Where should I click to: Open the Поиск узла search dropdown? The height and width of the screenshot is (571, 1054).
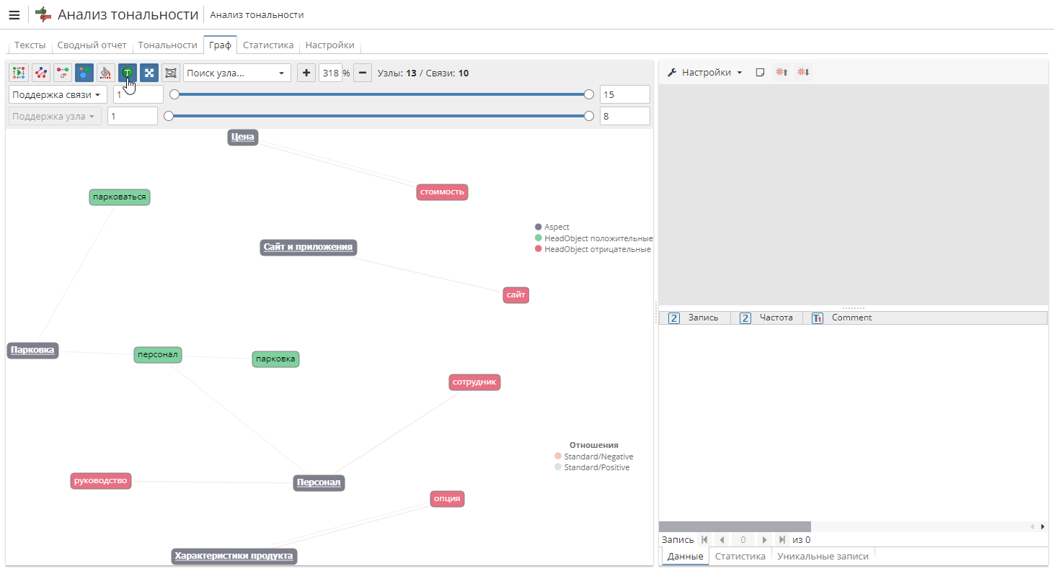(x=237, y=73)
